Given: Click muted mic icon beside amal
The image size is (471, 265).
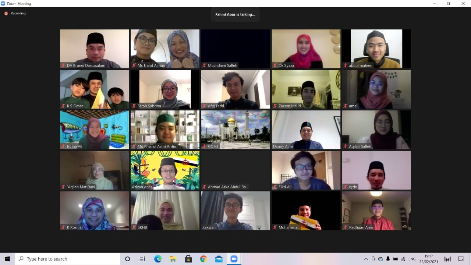Looking at the screenshot, I should click(346, 106).
